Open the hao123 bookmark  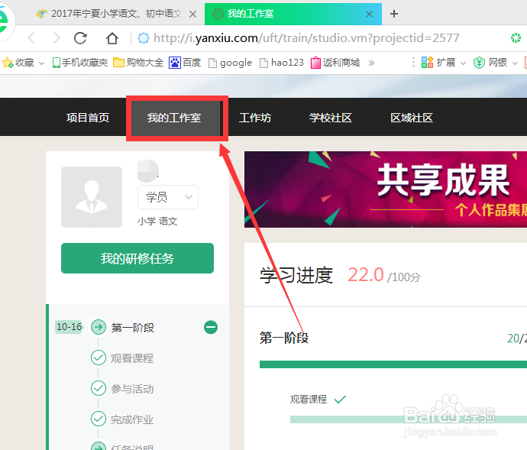tap(282, 63)
